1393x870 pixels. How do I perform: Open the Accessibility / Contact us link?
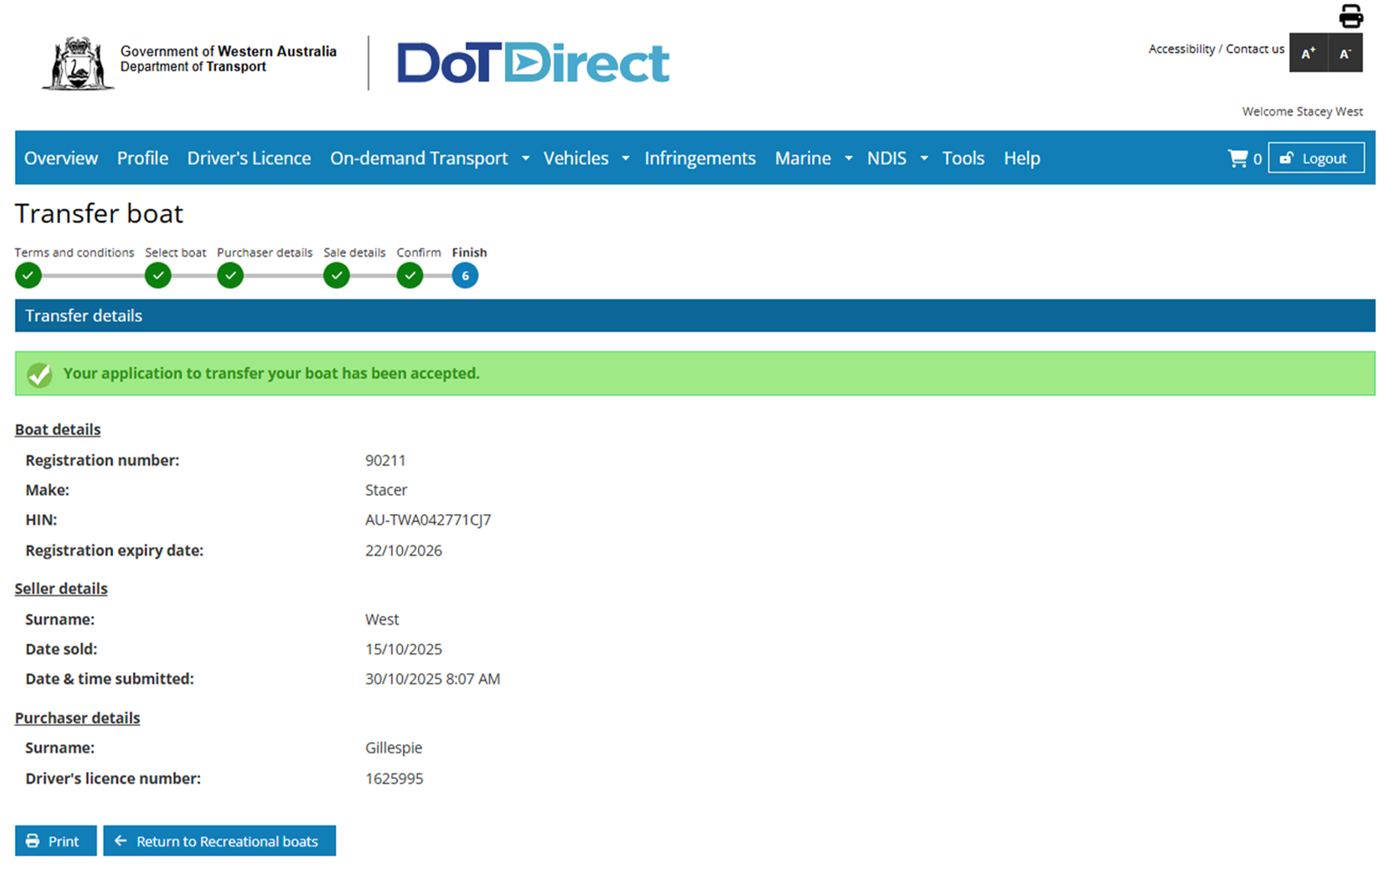pyautogui.click(x=1215, y=50)
